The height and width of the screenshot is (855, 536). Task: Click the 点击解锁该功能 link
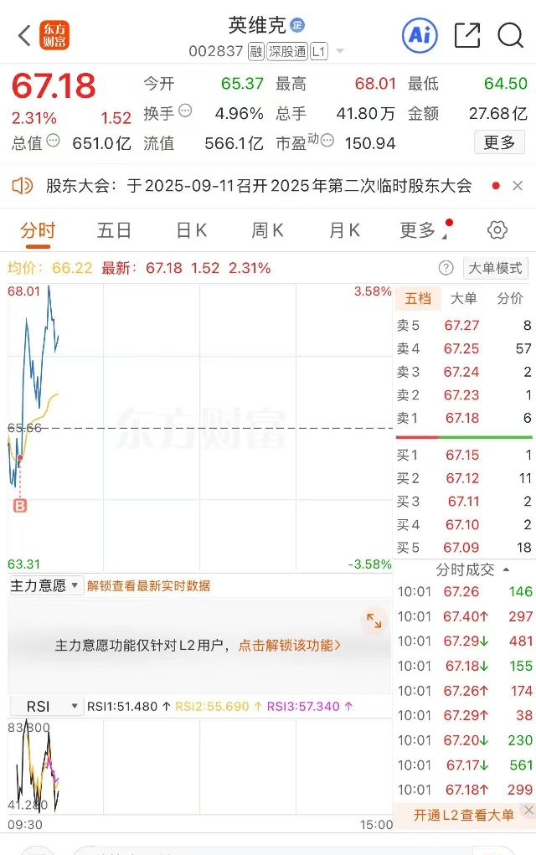(290, 646)
